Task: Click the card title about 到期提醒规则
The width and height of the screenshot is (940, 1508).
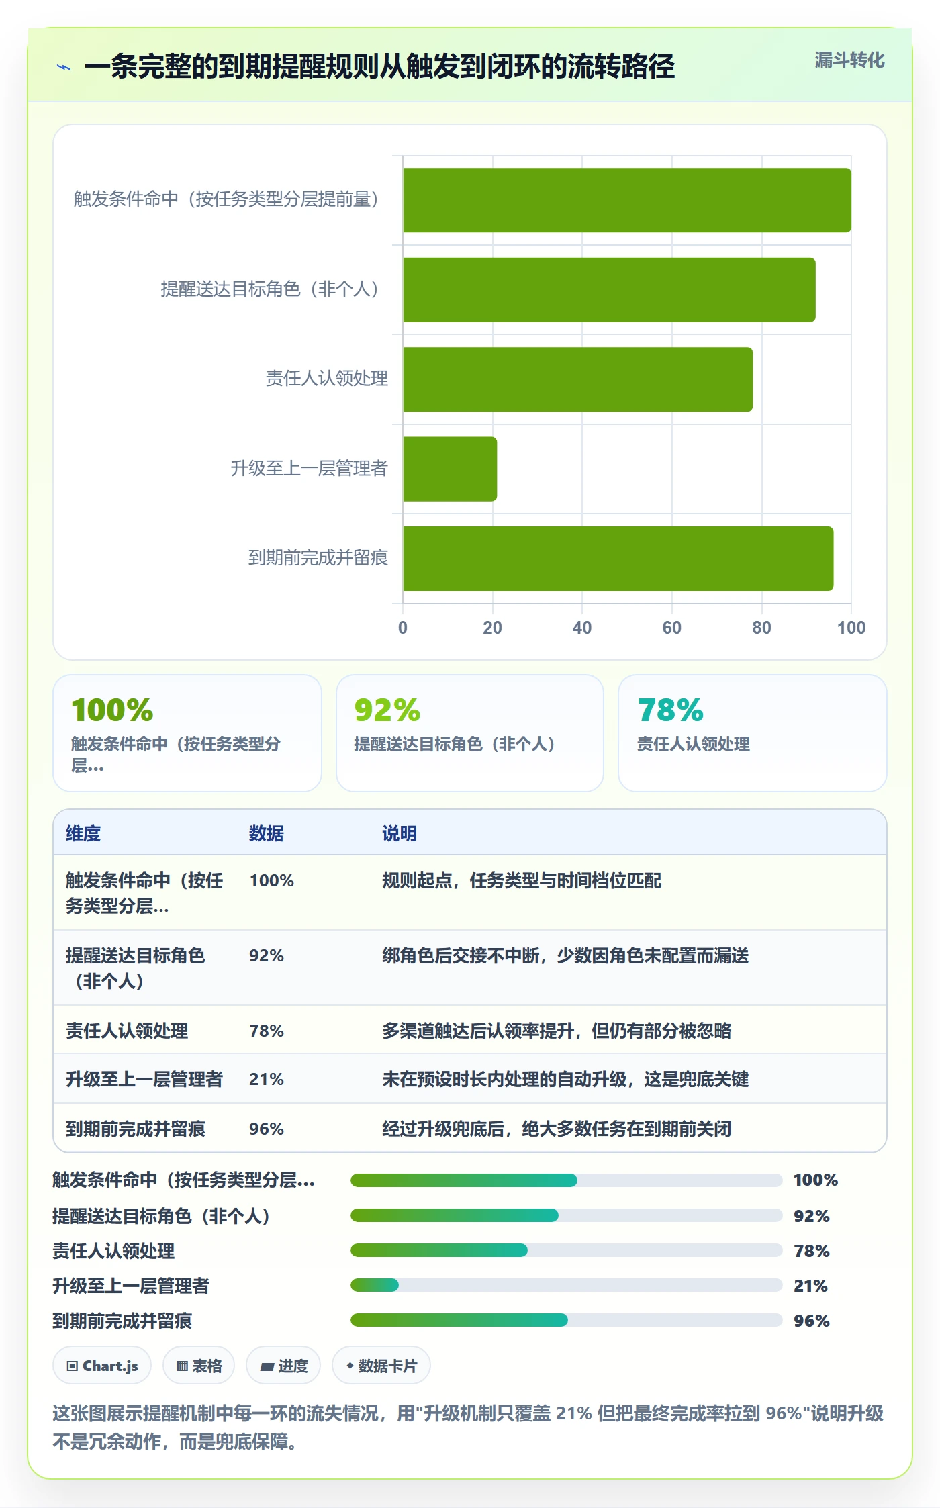Action: click(379, 66)
